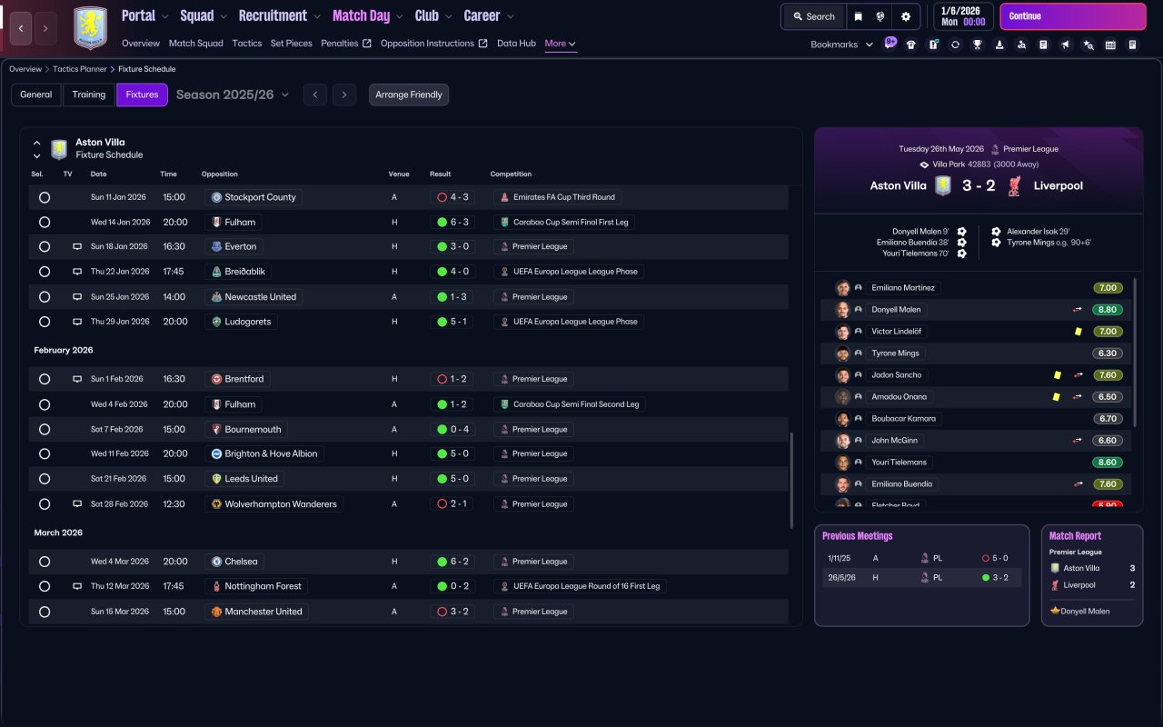Image resolution: width=1163 pixels, height=727 pixels.
Task: Click the forward navigation arrow
Action: [45, 29]
